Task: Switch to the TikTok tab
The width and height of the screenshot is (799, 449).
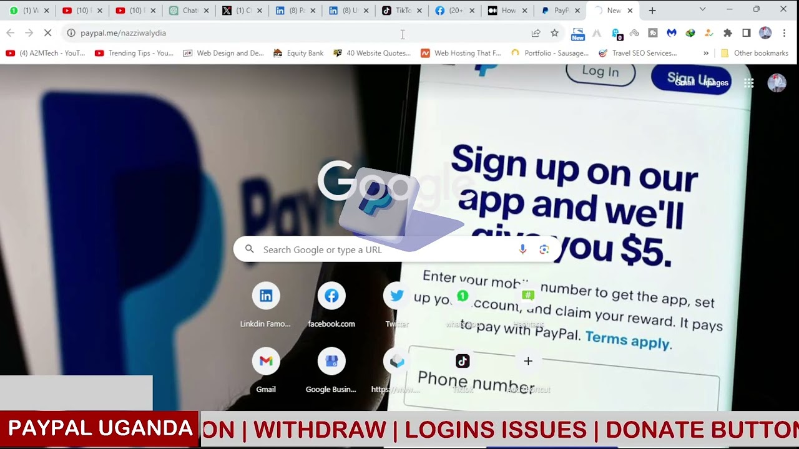Action: pyautogui.click(x=402, y=11)
